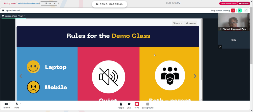Viewport: 253px width, 112px height.
Task: Click the smiley face Laptop emoji
Action: 33,67
